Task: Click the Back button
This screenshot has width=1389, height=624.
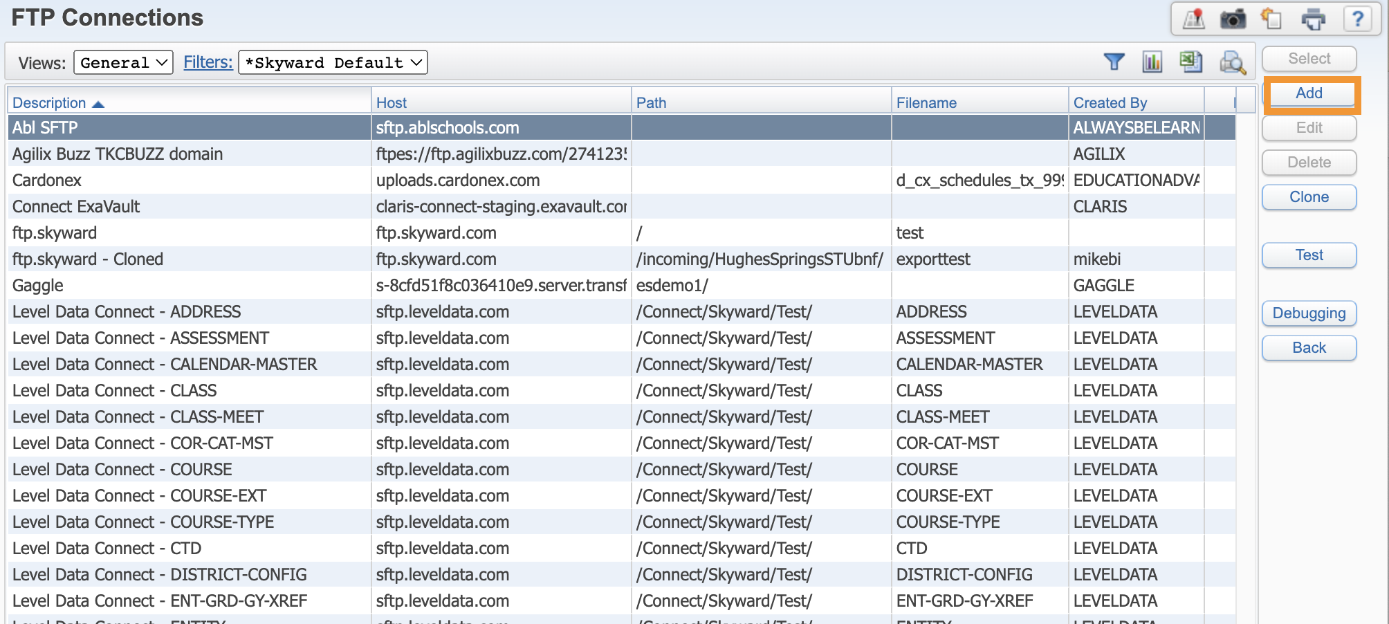Action: click(1309, 348)
